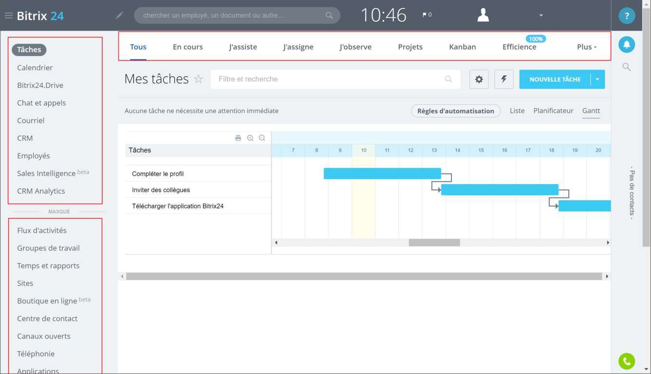Open Boutique en ligne beta
Viewport: 651px width, 374px height.
[x=54, y=300]
